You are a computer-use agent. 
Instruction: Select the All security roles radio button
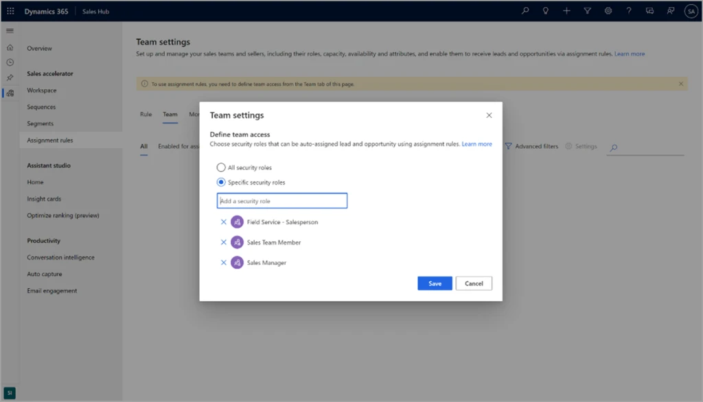pos(220,167)
